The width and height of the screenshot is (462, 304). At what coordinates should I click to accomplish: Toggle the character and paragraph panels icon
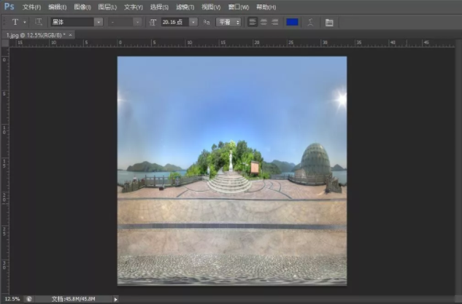(329, 23)
